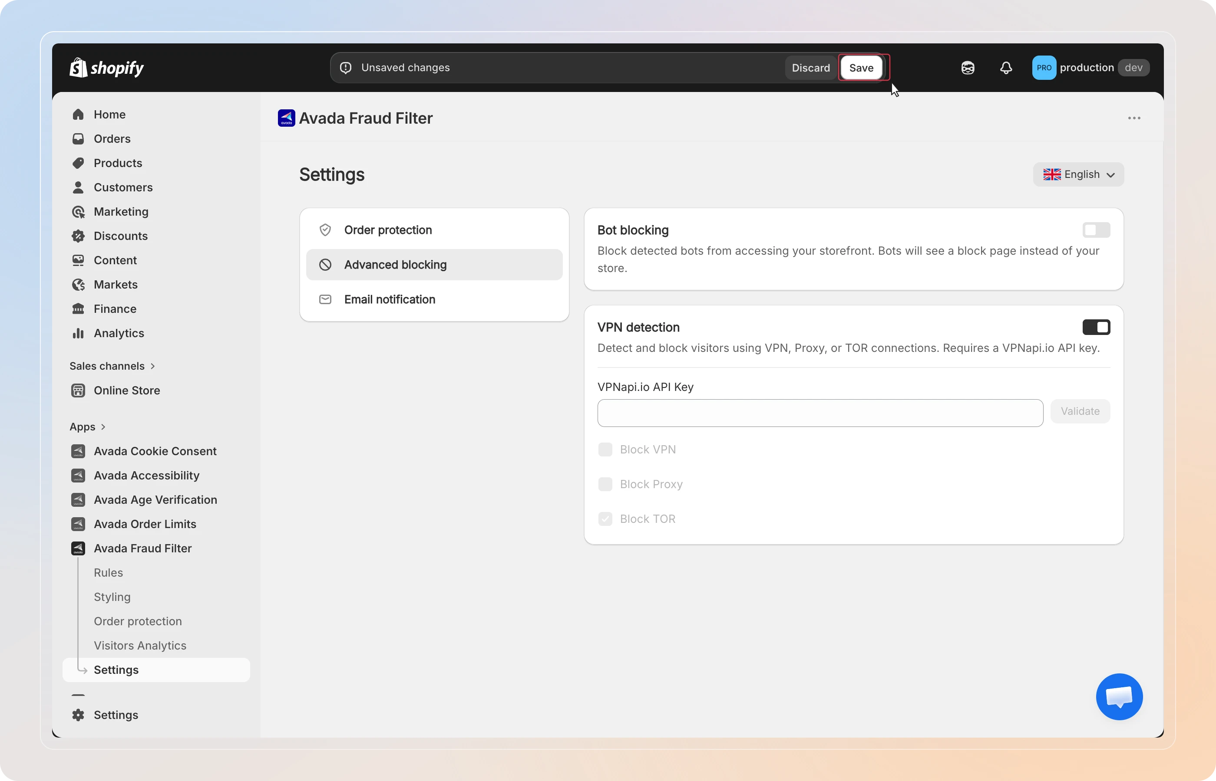Click the Discounts badge icon
Viewport: 1216px width, 781px height.
click(78, 236)
